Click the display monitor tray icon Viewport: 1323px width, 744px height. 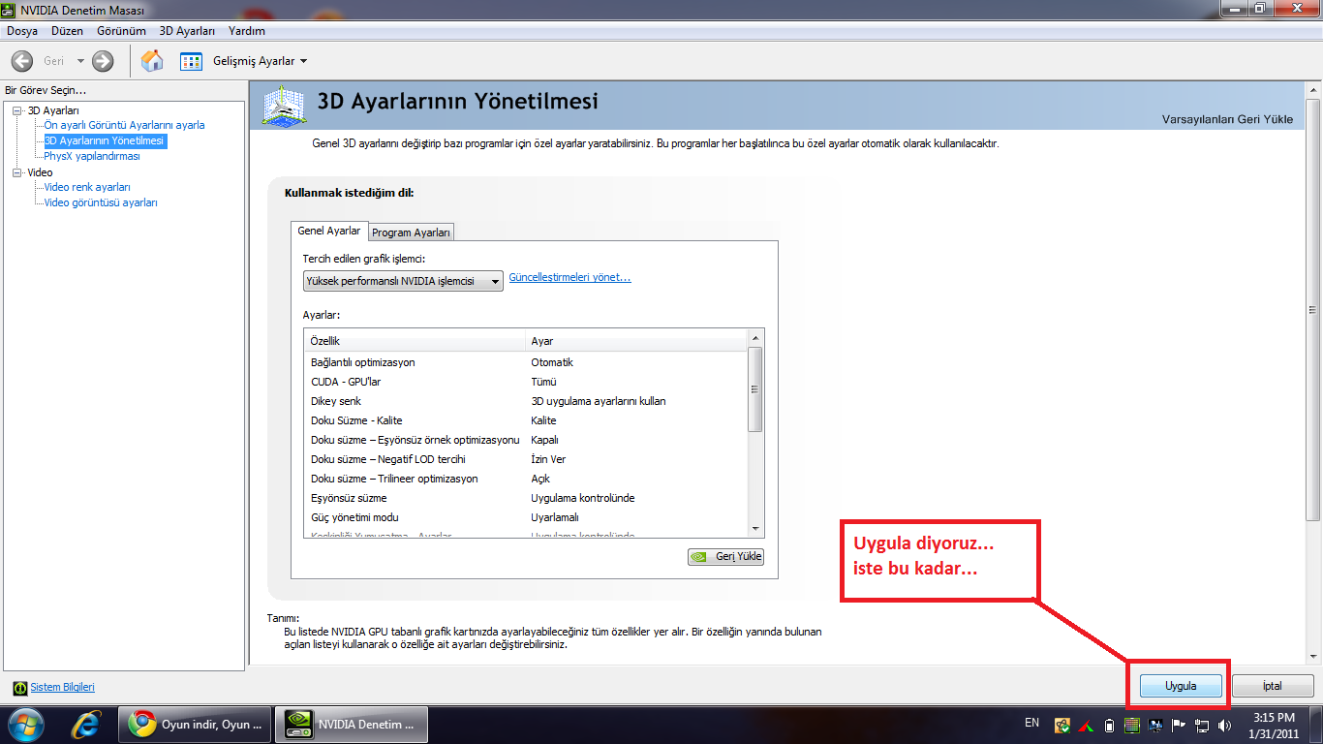(x=1154, y=725)
